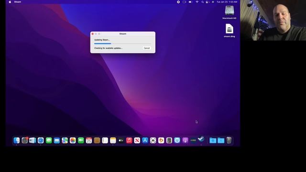Open Podcasts from the Dock
This screenshot has width=306, height=172.
185,140
